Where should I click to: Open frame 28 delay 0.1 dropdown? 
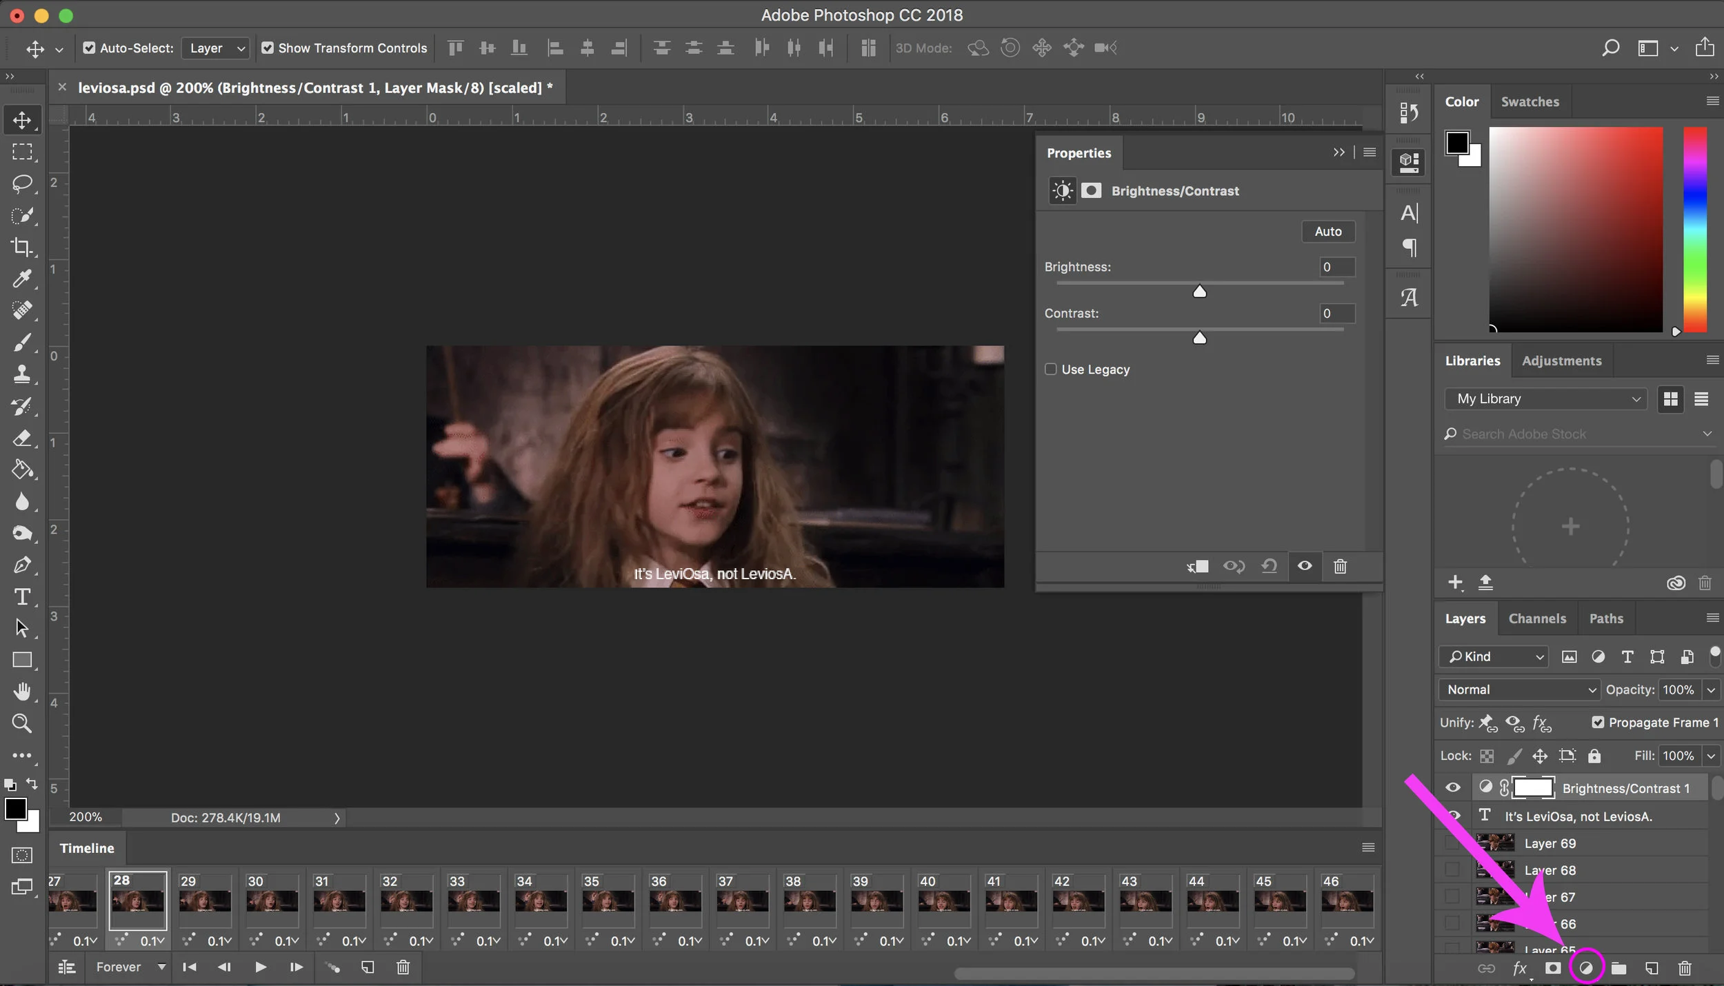pyautogui.click(x=153, y=940)
